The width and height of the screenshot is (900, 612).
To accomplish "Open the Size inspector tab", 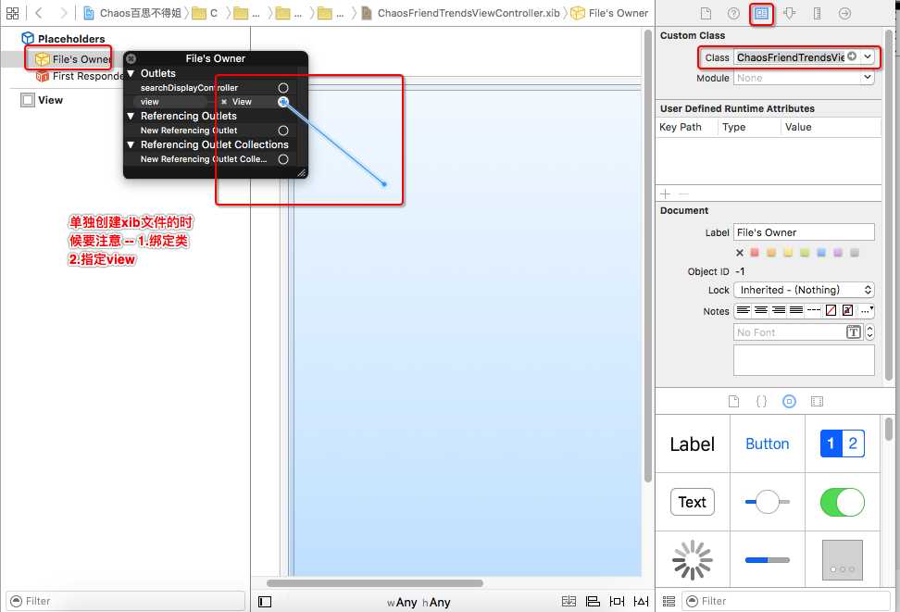I will coord(817,13).
